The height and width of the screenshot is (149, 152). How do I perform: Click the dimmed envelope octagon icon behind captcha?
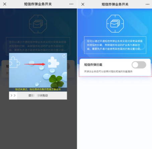pos(38,24)
